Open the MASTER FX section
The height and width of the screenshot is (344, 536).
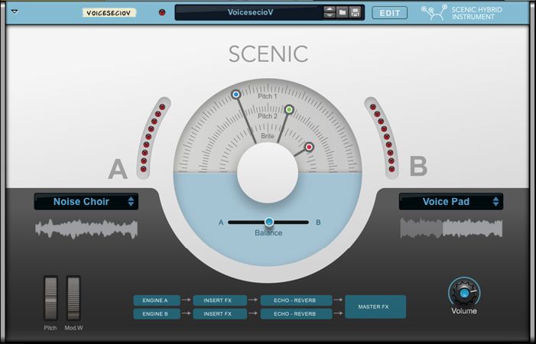(375, 307)
